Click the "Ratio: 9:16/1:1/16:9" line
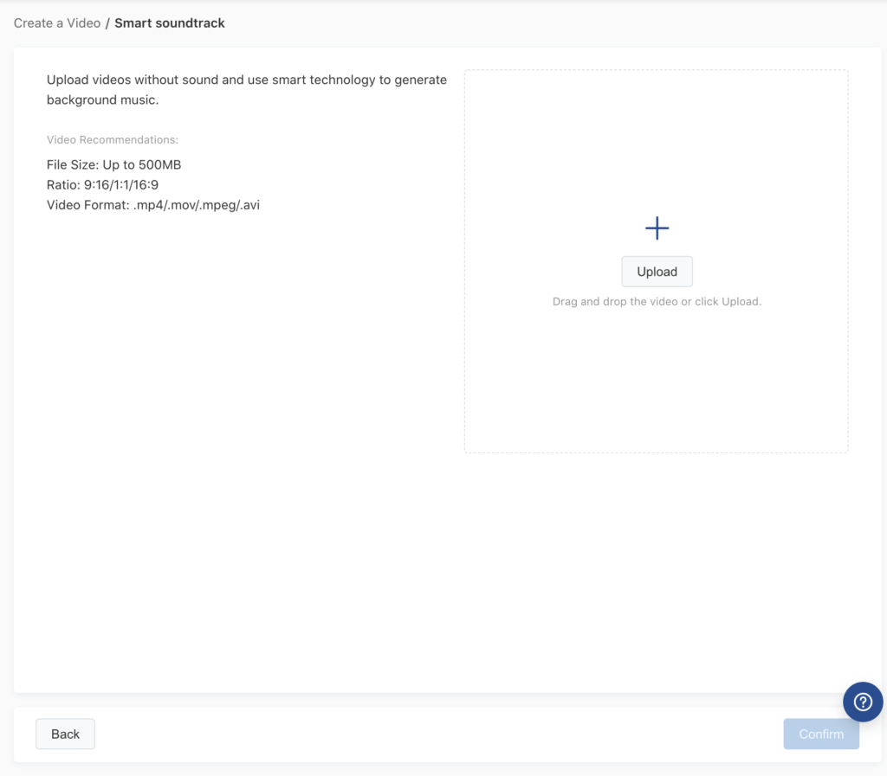The width and height of the screenshot is (887, 776). tap(102, 184)
